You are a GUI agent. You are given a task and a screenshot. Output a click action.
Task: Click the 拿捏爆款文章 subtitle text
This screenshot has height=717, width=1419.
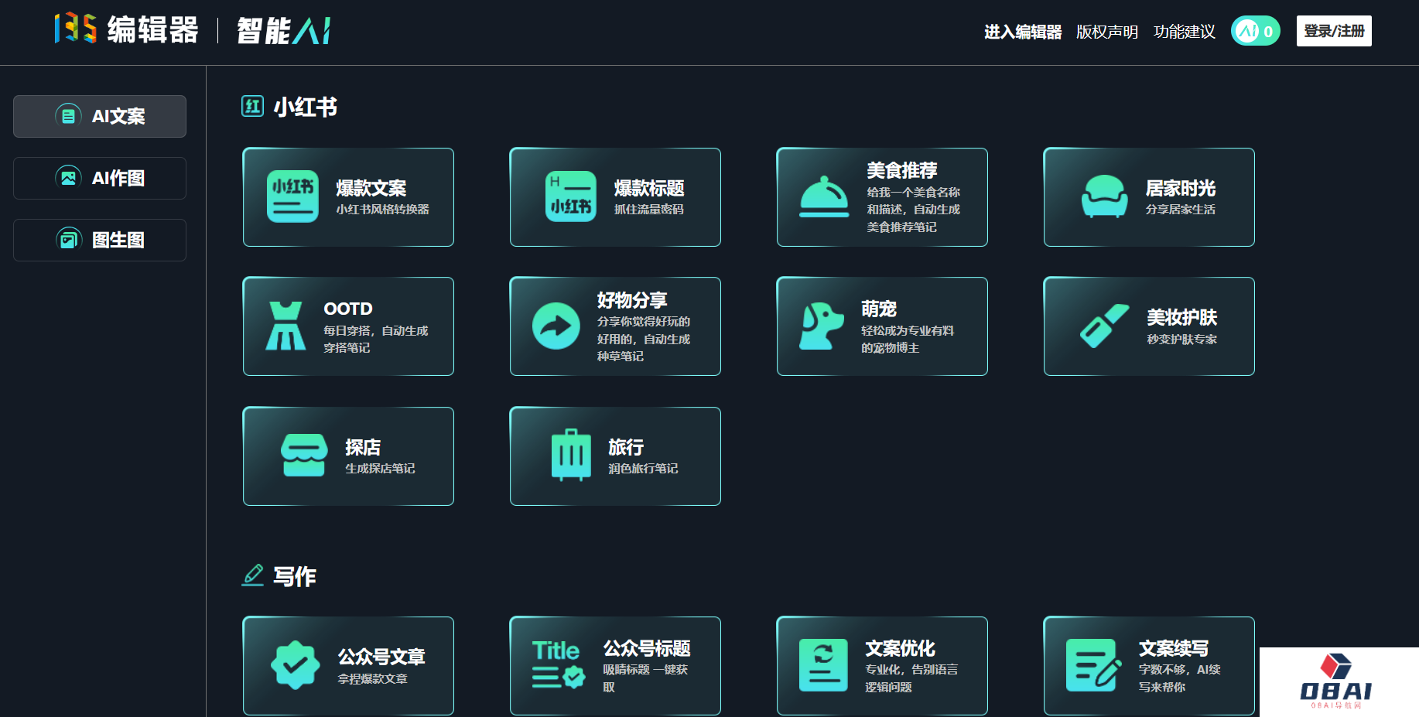(x=373, y=679)
